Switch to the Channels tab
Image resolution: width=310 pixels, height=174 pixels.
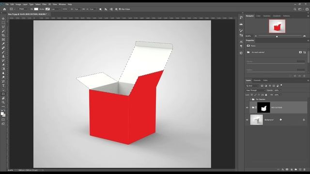[257, 81]
